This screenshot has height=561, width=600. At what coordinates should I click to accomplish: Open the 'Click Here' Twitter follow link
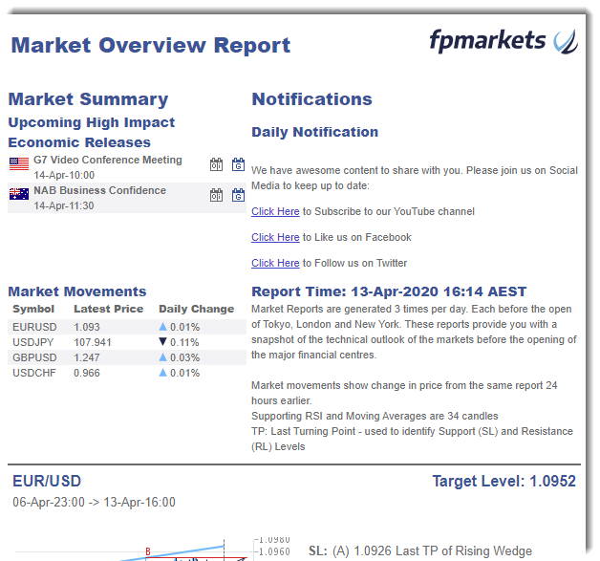point(275,263)
